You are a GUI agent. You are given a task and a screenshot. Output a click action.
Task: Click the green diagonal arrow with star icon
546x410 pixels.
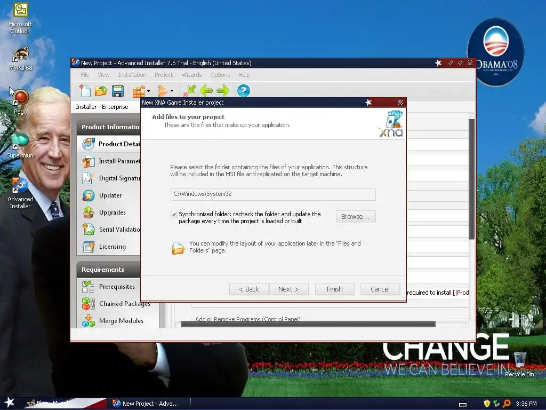tap(190, 91)
